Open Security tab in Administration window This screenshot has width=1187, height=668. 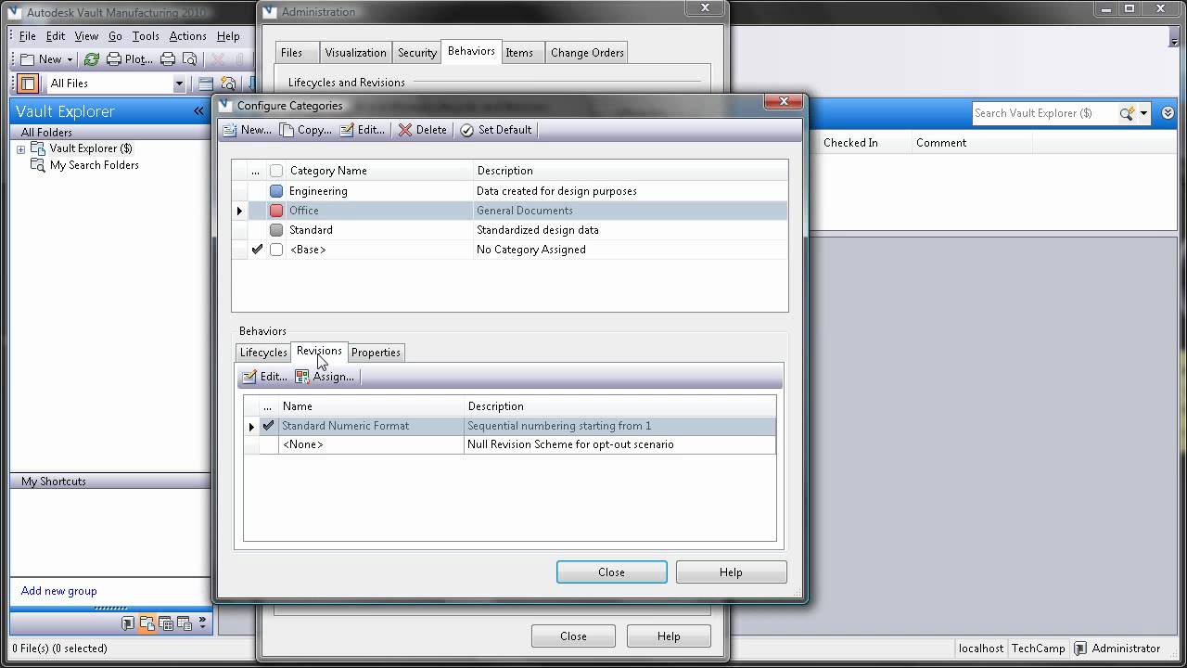(417, 53)
